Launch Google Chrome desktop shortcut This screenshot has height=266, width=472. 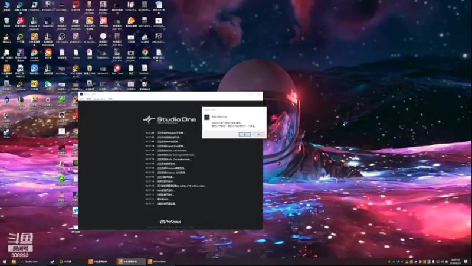click(x=34, y=55)
